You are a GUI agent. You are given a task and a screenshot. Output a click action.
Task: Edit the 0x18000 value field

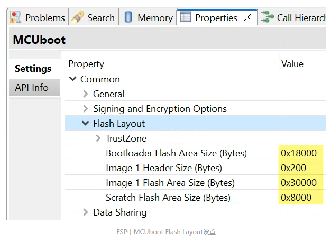coord(301,153)
